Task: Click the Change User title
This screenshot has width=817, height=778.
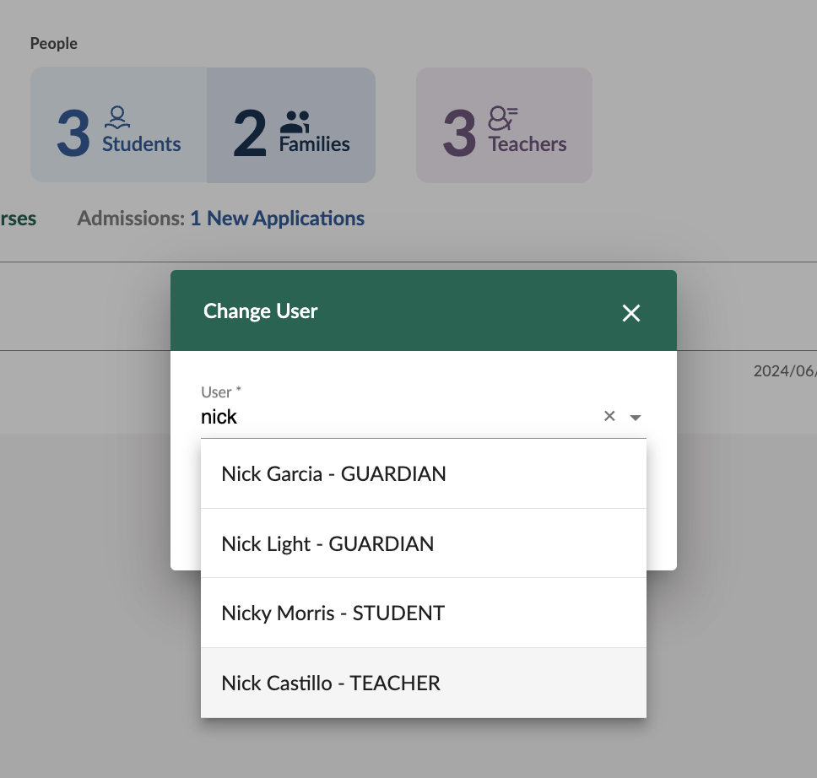Action: point(261,311)
